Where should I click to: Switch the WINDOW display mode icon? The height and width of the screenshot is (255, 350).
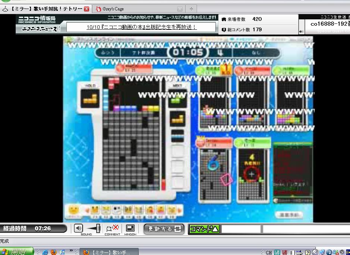pyautogui.click(x=130, y=228)
